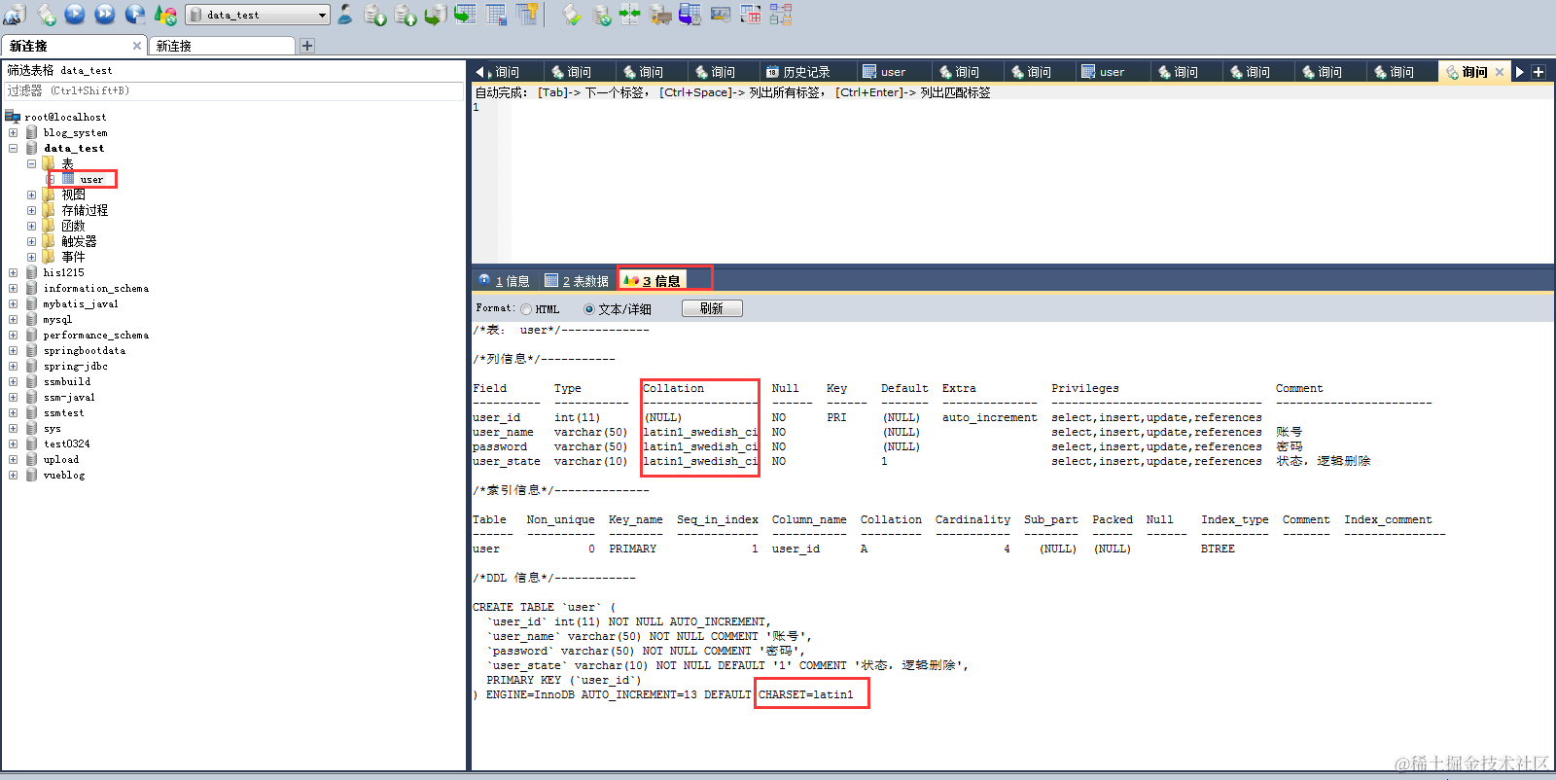Select the 文本/详细 format radio button
Screen dimensions: 1556x780
tap(589, 309)
